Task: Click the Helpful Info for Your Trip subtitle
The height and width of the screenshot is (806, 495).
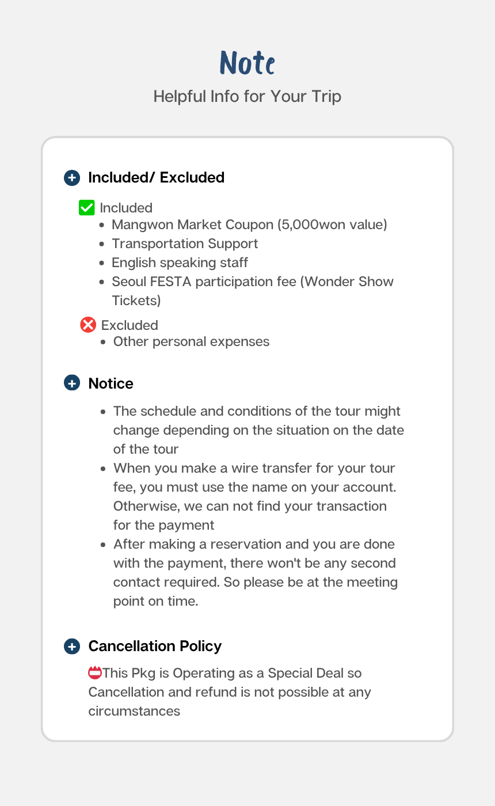Action: (247, 96)
